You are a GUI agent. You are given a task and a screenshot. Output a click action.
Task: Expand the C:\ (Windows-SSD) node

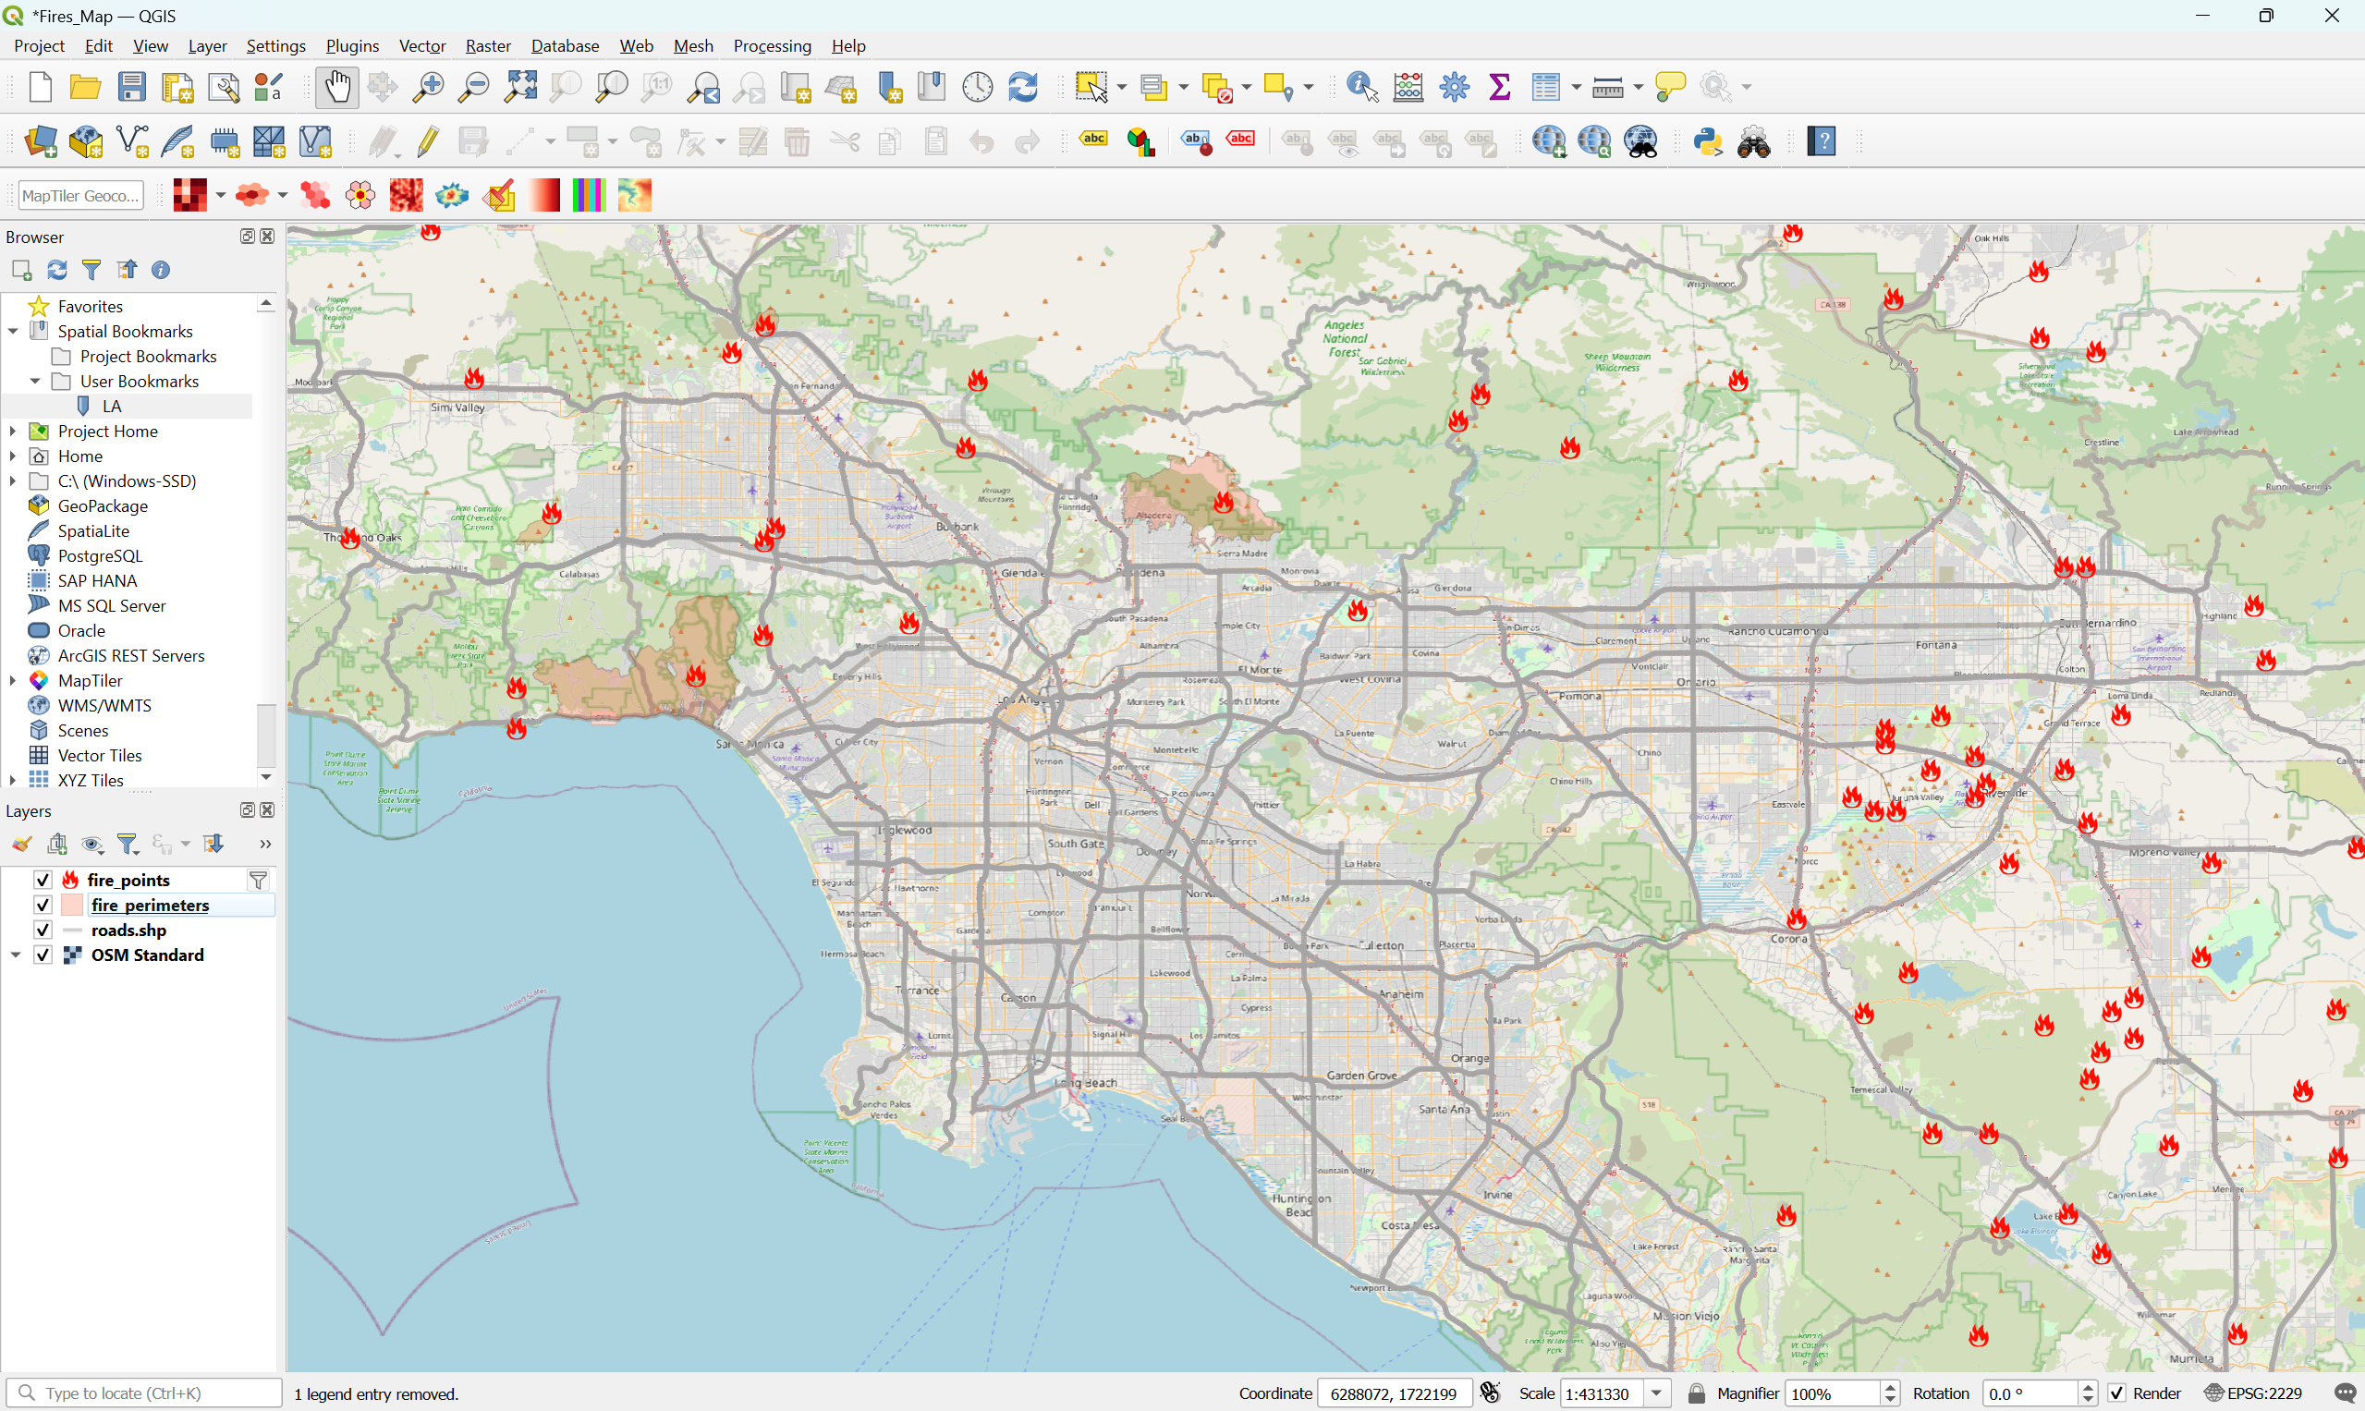tap(13, 480)
